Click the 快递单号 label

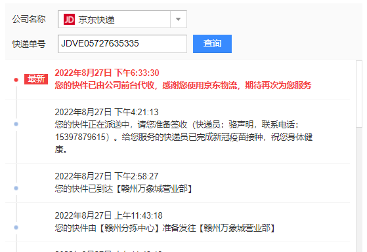[29, 44]
